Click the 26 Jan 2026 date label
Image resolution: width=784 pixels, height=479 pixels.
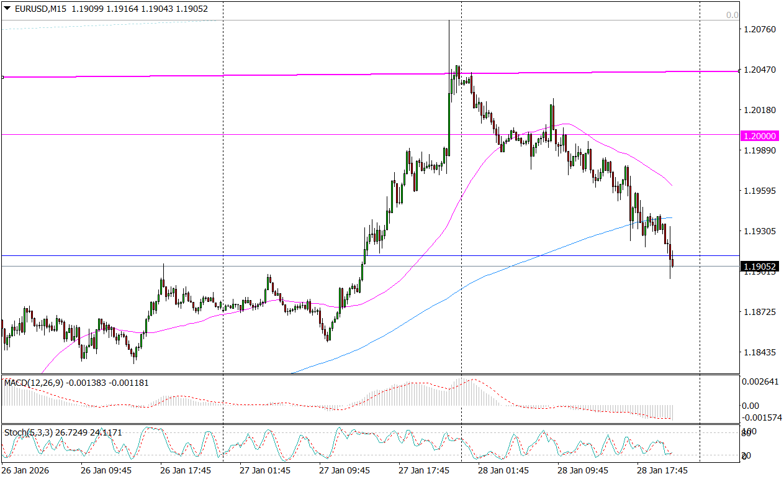pos(25,471)
